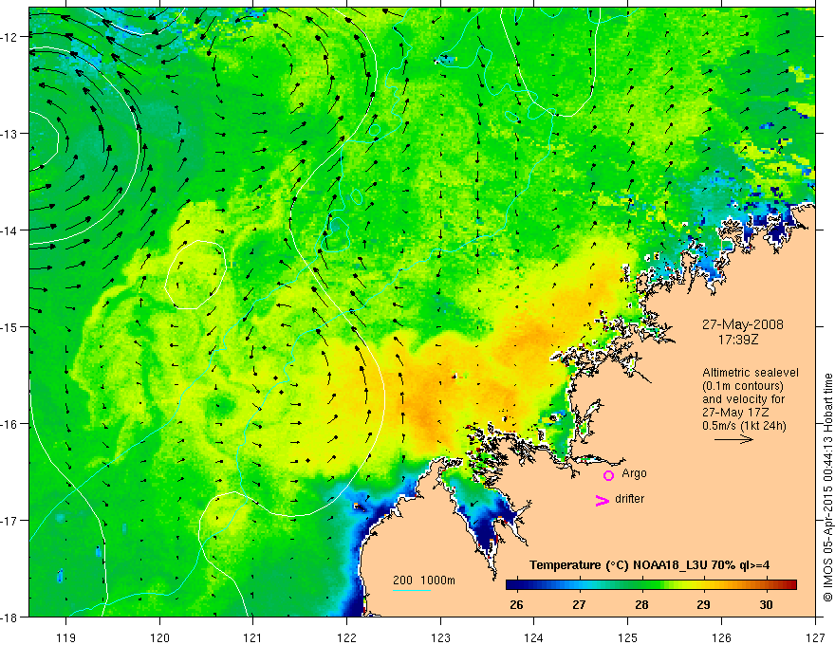Click the longitude axis label '122'
Viewport: 835px width, 645px height.
346,637
